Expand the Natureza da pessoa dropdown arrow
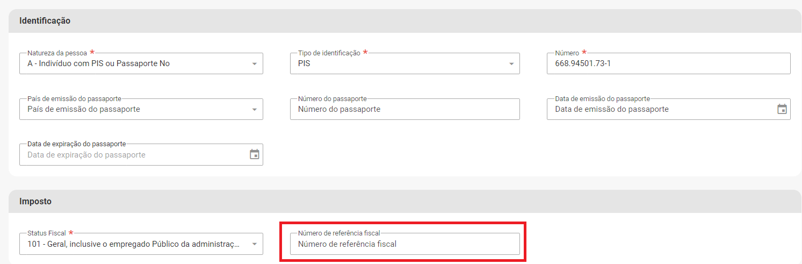Image resolution: width=802 pixels, height=264 pixels. tap(254, 64)
